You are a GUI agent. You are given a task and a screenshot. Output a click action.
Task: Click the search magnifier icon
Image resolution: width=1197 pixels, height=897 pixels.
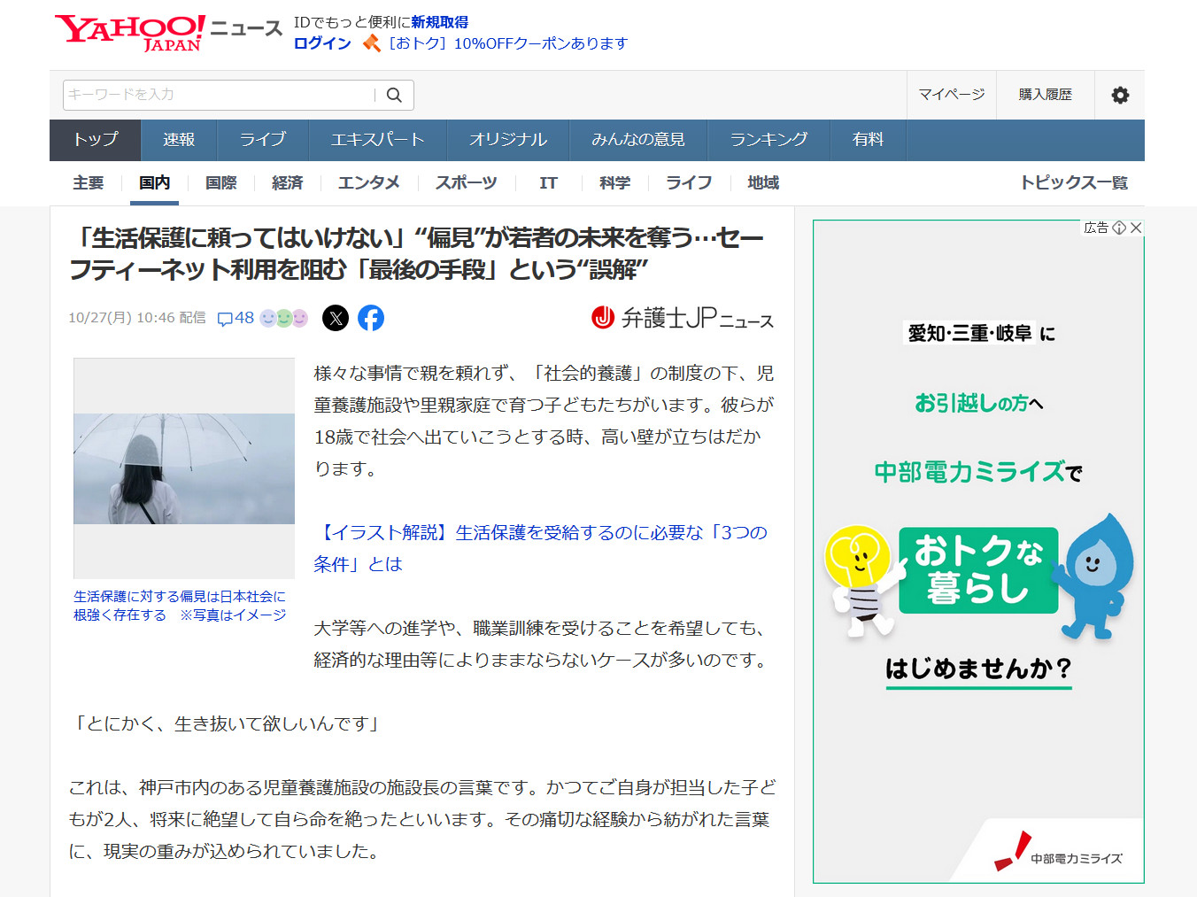click(x=394, y=95)
